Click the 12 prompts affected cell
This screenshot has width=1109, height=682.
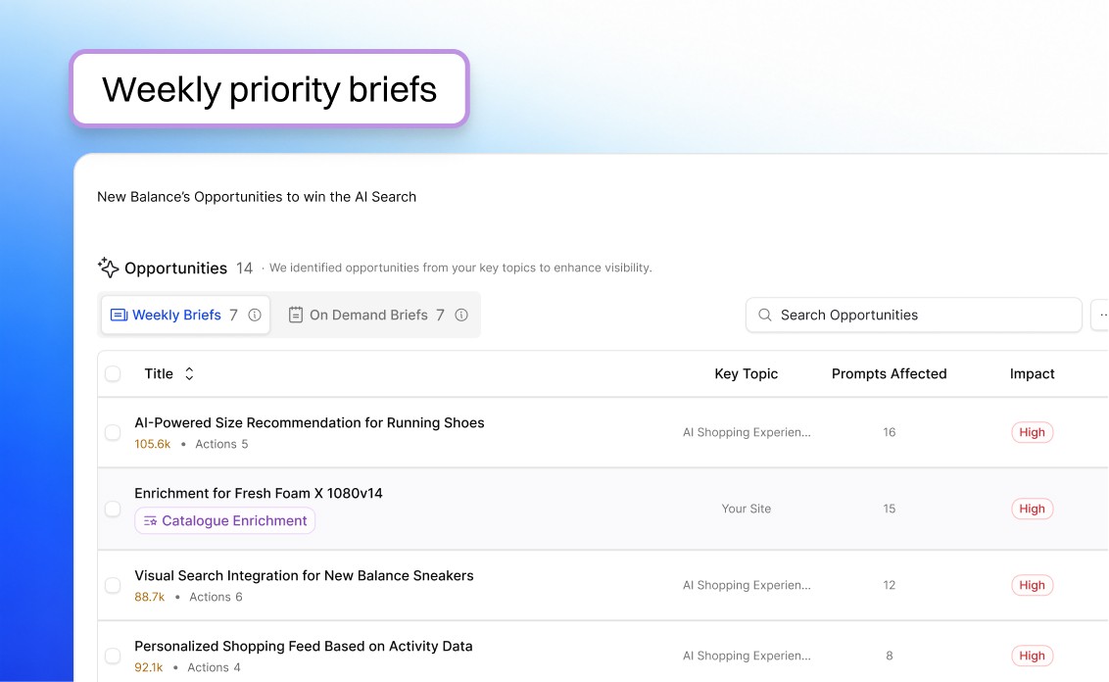(x=889, y=585)
